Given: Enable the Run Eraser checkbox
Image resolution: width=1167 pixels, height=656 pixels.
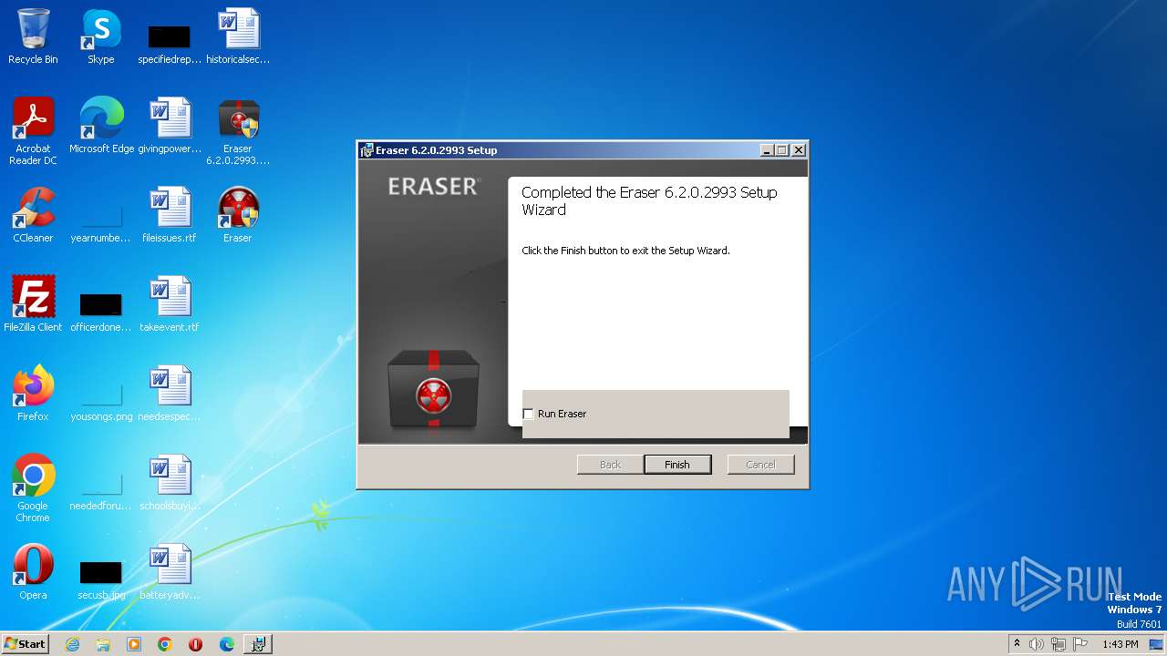Looking at the screenshot, I should [x=528, y=414].
